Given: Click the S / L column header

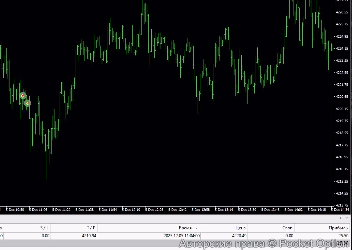Looking at the screenshot, I should (x=44, y=228).
